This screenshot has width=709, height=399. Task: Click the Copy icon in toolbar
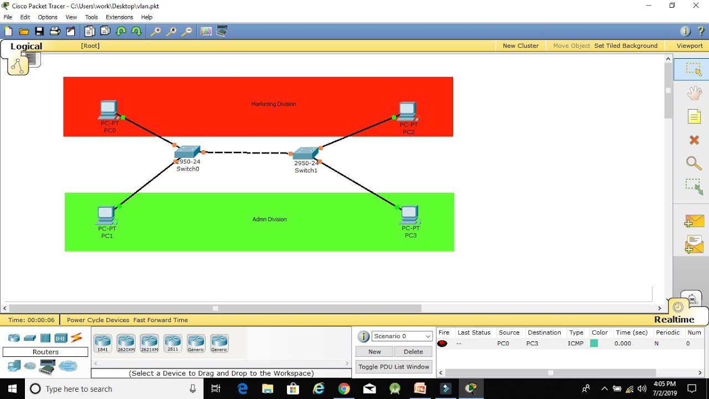pyautogui.click(x=89, y=32)
